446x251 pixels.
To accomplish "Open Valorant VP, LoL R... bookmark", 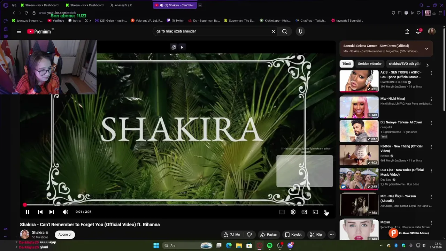I will point(147,21).
